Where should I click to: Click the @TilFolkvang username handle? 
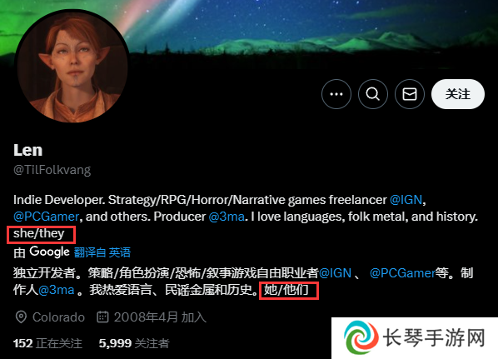[52, 170]
